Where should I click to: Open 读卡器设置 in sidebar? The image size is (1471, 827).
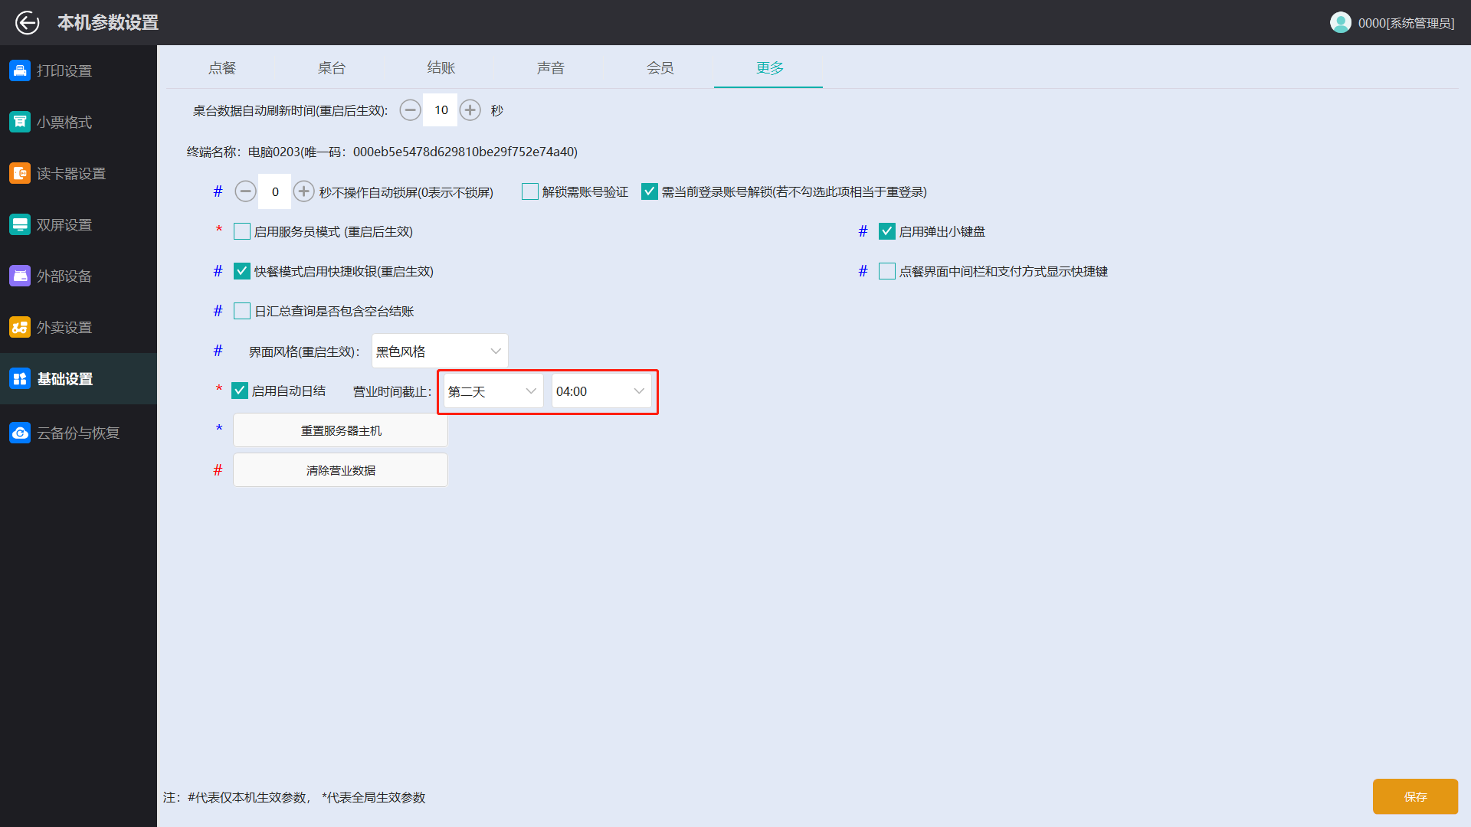pyautogui.click(x=78, y=173)
